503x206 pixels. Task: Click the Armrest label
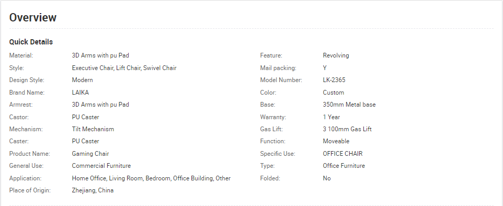[x=21, y=105]
